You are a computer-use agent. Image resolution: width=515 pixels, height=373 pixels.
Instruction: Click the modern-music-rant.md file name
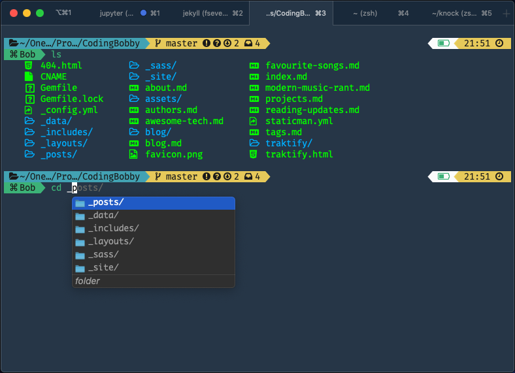[318, 88]
